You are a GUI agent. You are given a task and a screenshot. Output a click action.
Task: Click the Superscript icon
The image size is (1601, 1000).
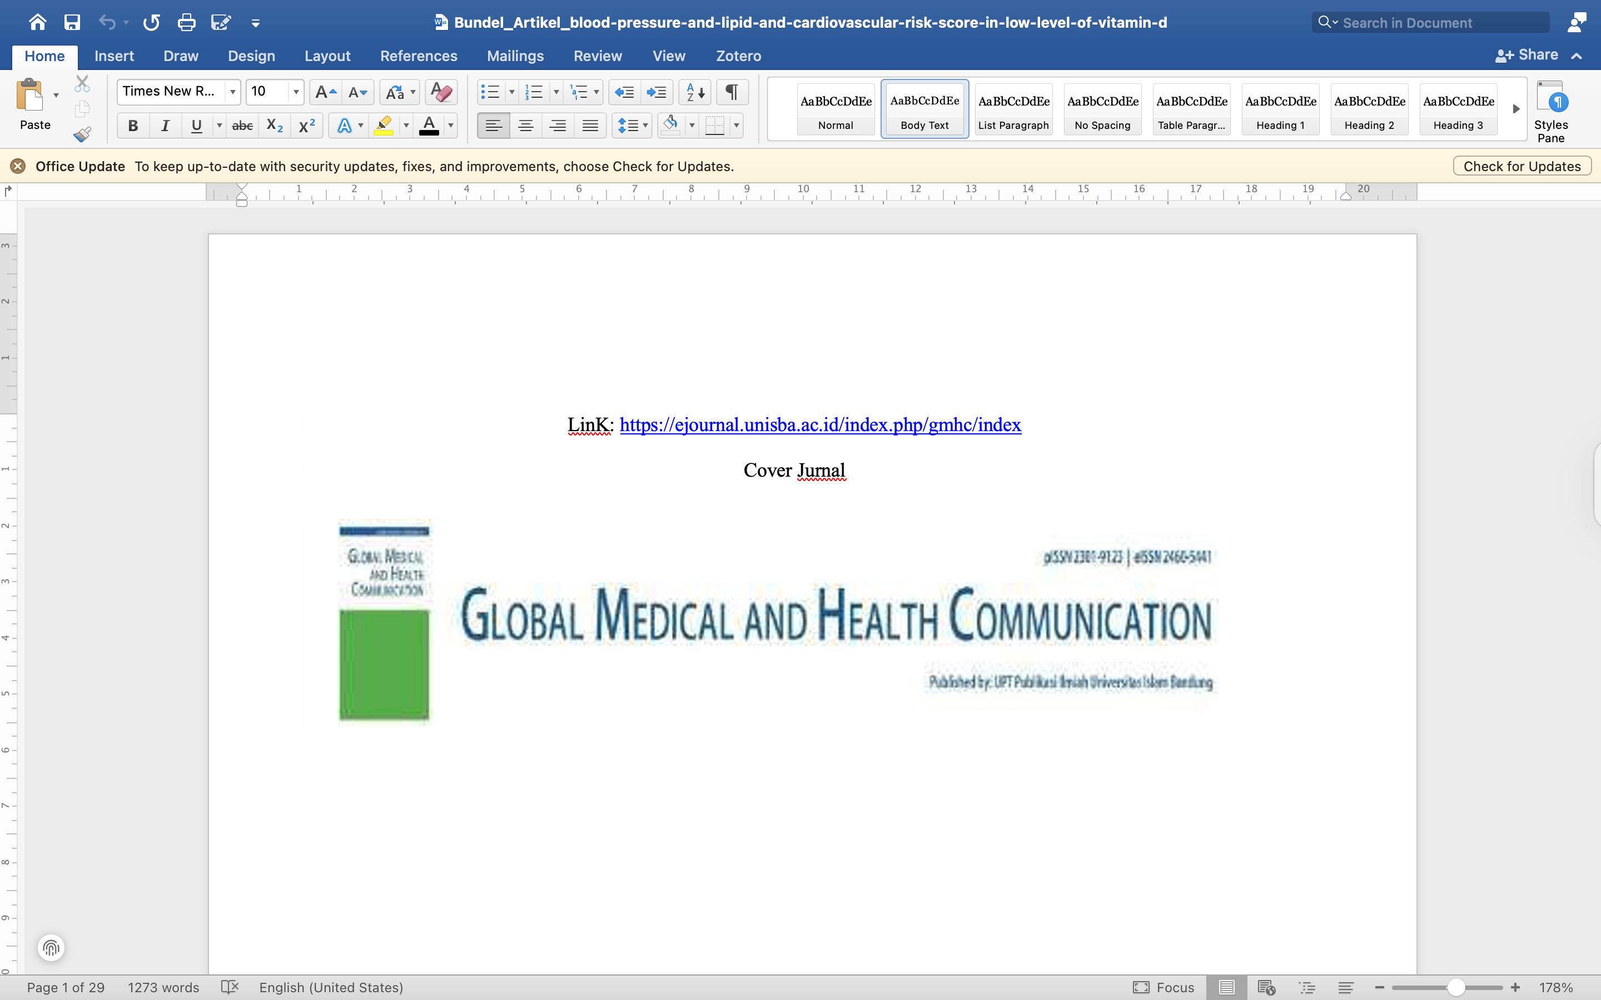306,126
